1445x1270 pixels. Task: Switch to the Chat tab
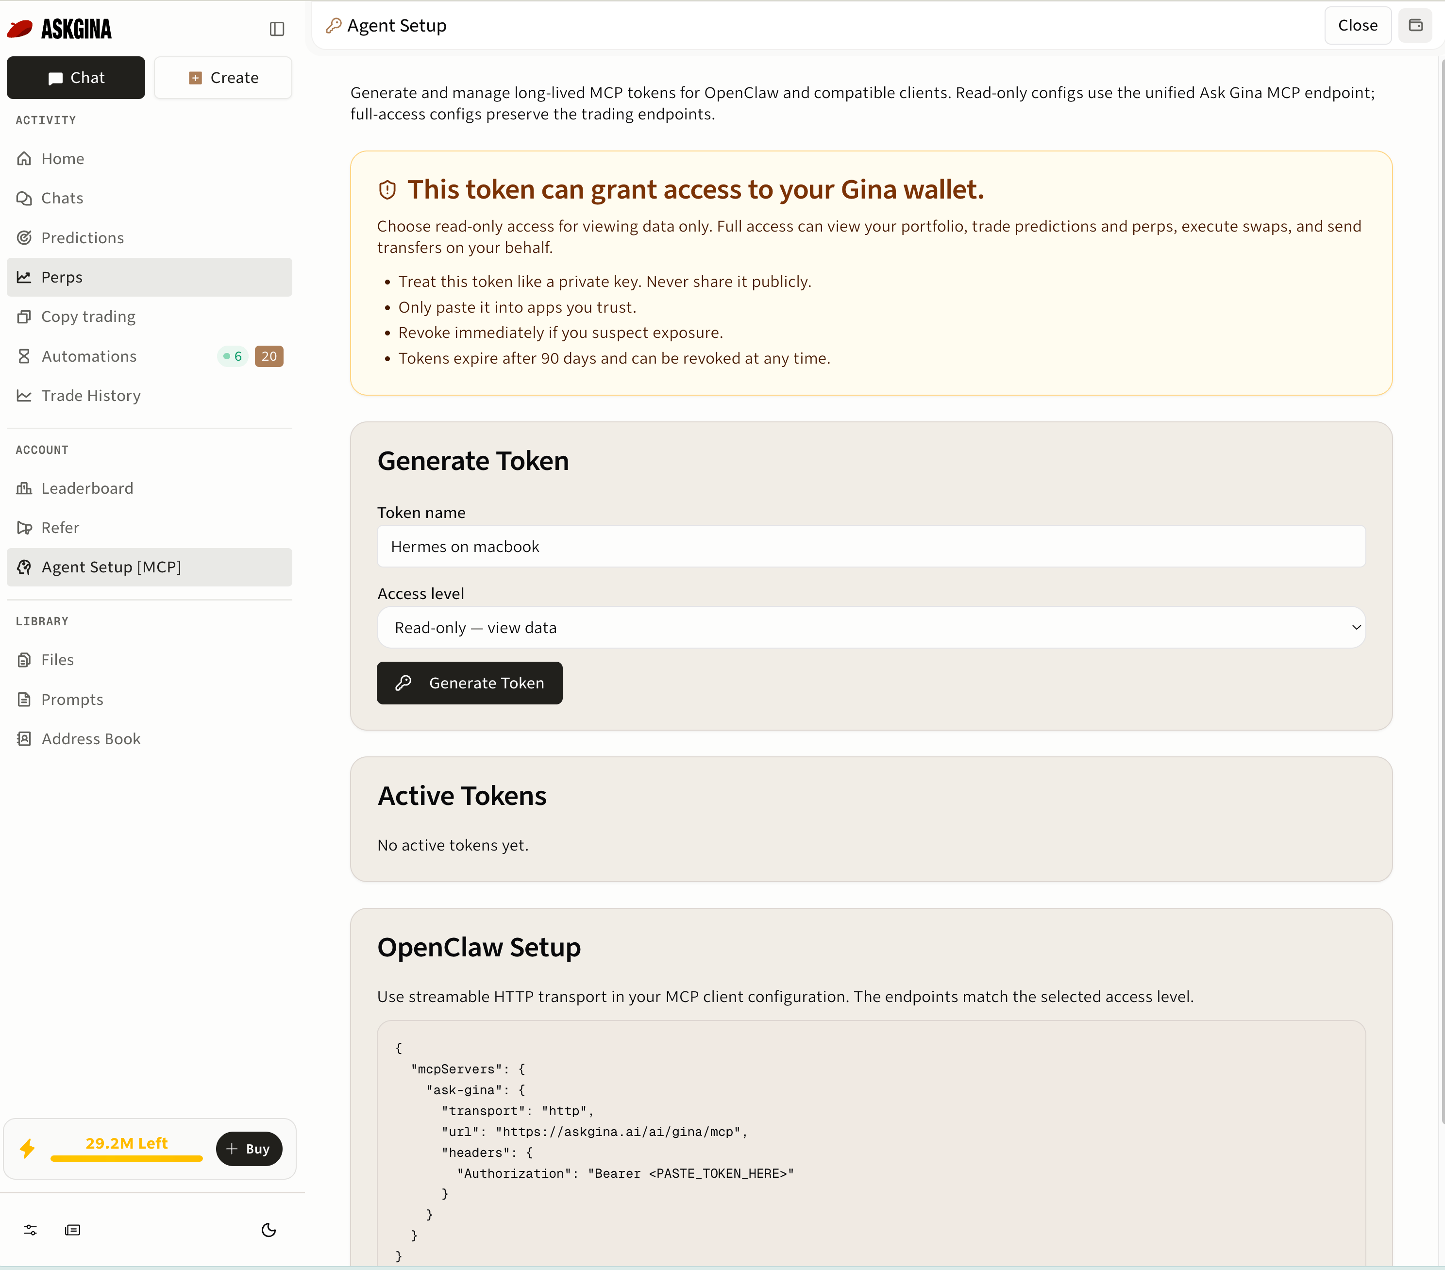point(76,78)
